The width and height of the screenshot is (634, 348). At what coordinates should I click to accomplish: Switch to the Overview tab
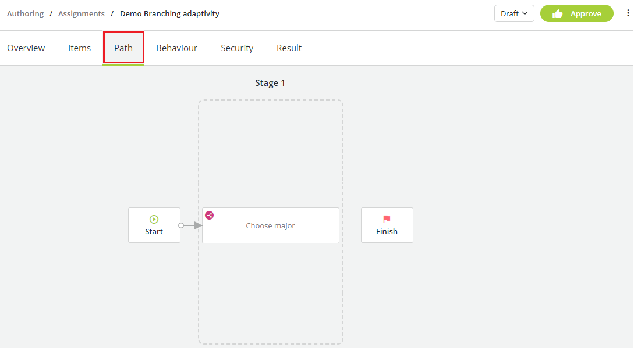pyautogui.click(x=26, y=48)
